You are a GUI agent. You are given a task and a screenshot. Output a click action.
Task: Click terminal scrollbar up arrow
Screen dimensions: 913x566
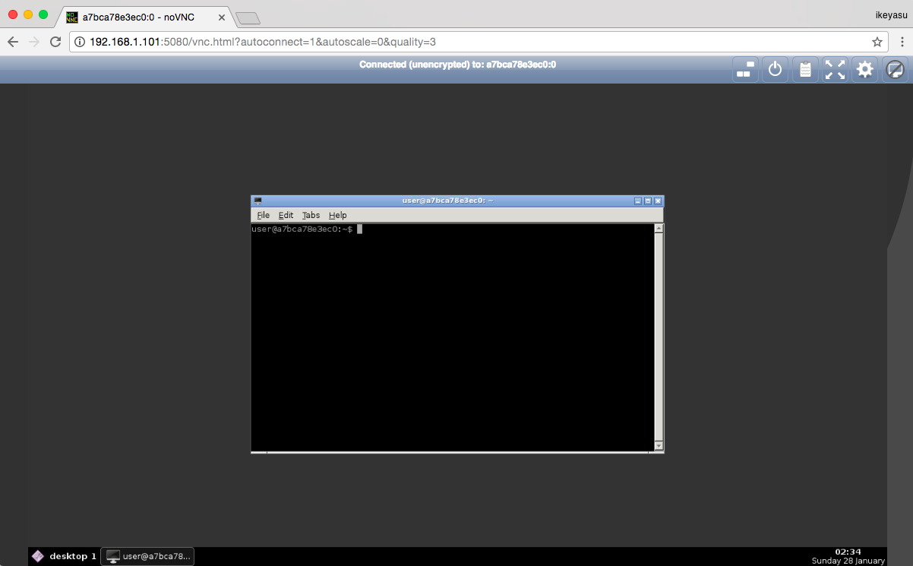click(659, 228)
